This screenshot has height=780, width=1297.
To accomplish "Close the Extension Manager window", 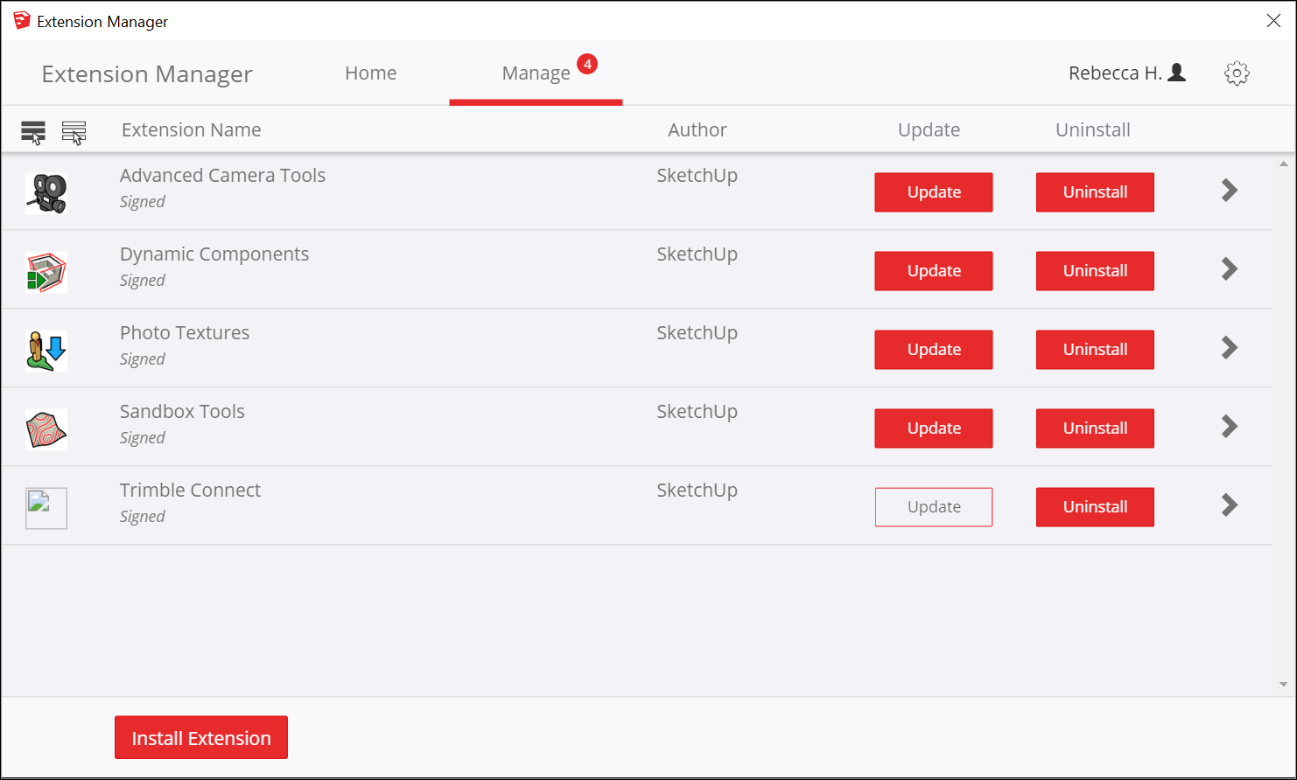I will pyautogui.click(x=1273, y=21).
